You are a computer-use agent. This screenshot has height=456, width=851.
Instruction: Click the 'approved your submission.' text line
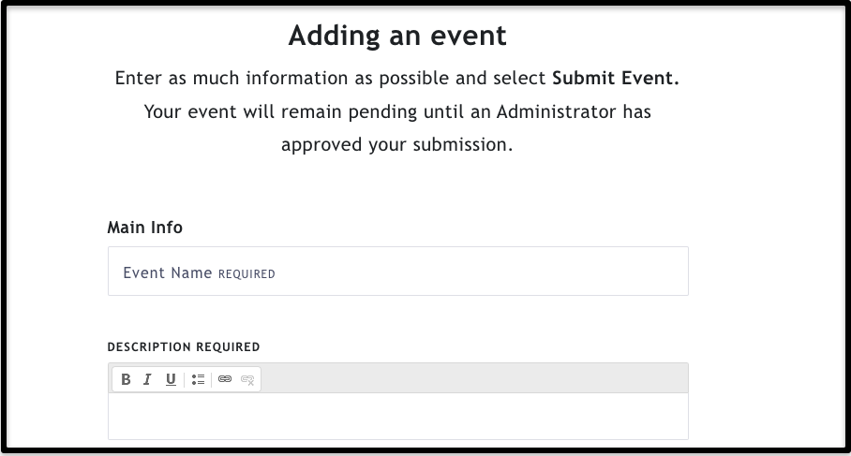pyautogui.click(x=396, y=145)
